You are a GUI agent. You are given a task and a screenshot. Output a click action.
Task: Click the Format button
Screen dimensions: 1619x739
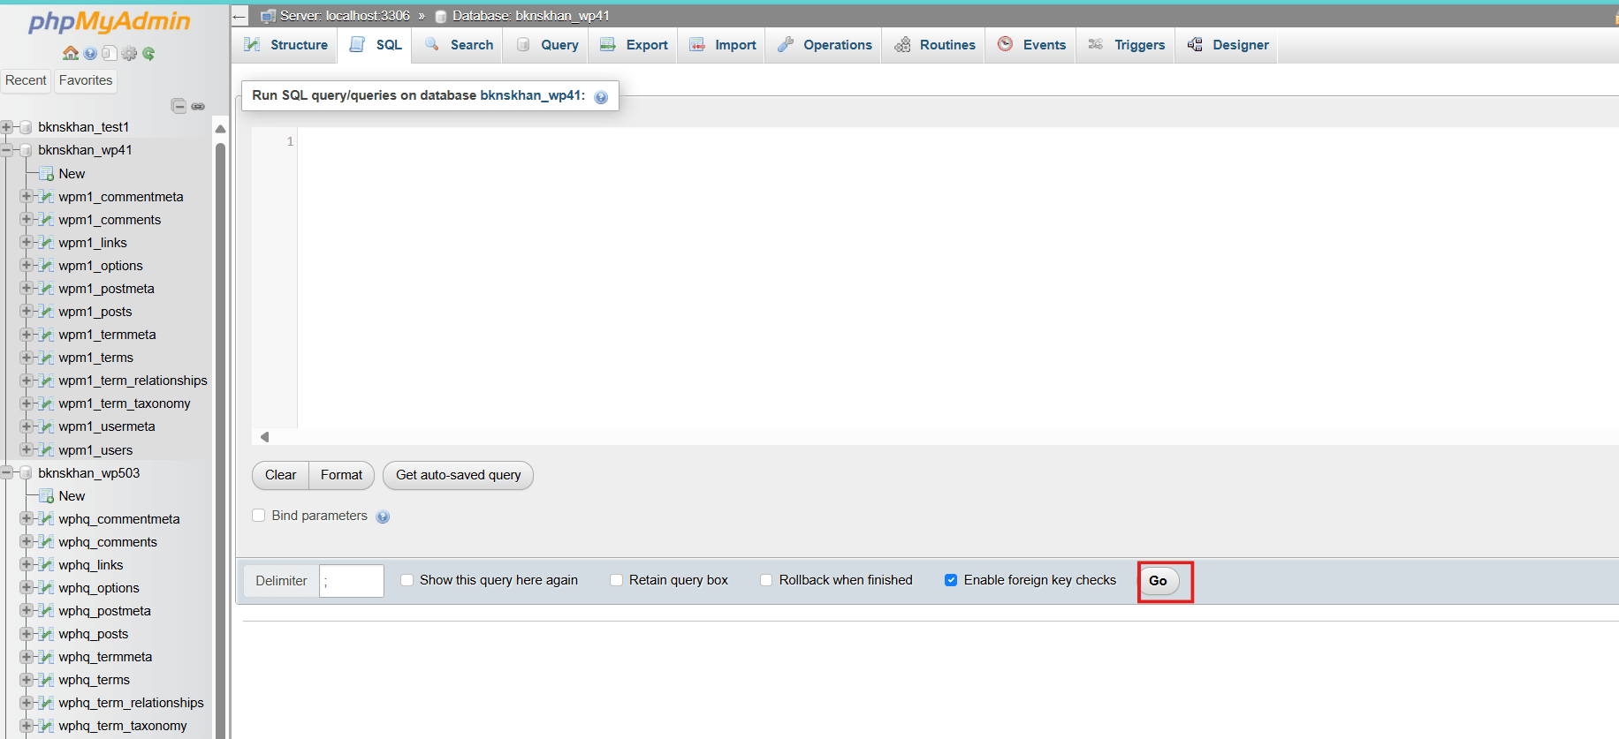[341, 475]
